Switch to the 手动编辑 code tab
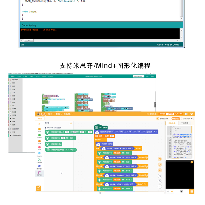 coord(184,123)
